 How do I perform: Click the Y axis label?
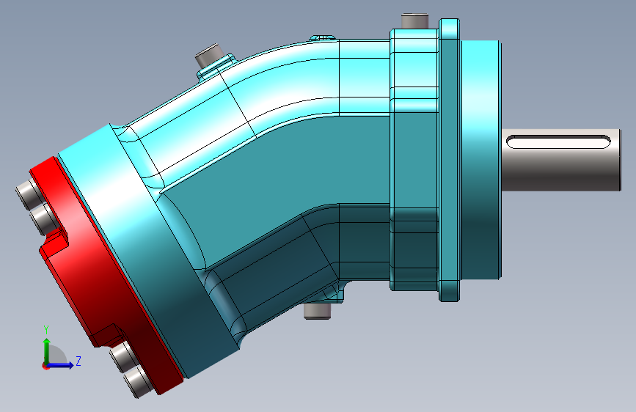pyautogui.click(x=46, y=330)
